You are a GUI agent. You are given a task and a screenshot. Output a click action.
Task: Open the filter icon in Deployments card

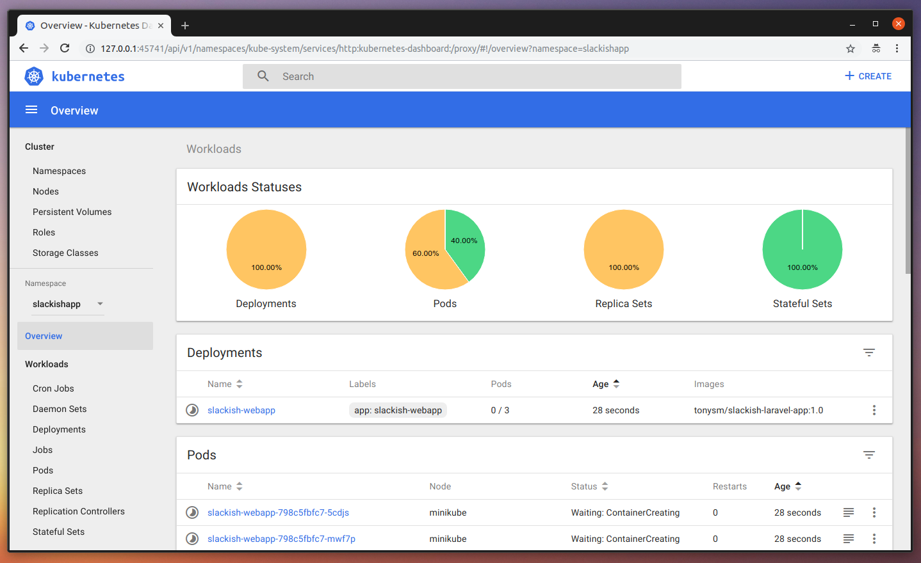click(869, 353)
